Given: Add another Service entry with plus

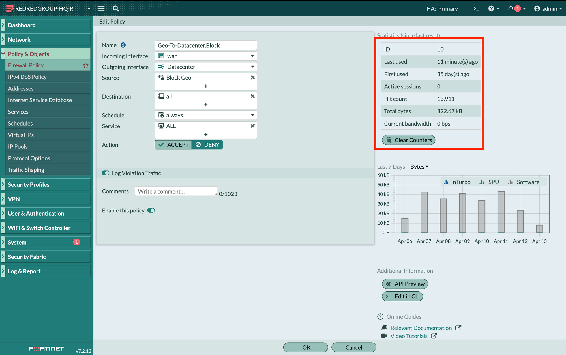Looking at the screenshot, I should pyautogui.click(x=206, y=134).
